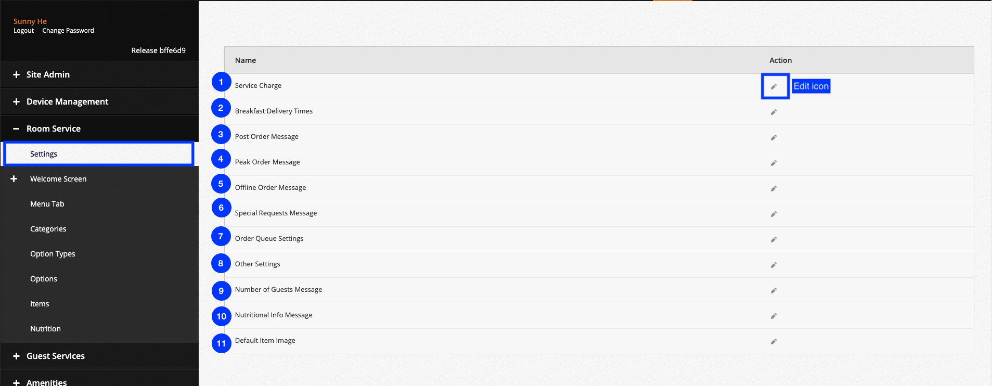Open the Option Types page
Screen dimensions: 992x386
[53, 254]
